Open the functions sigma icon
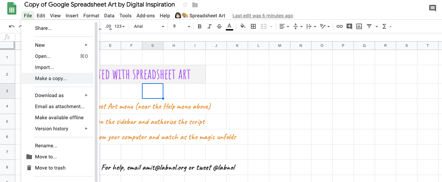 384,26
